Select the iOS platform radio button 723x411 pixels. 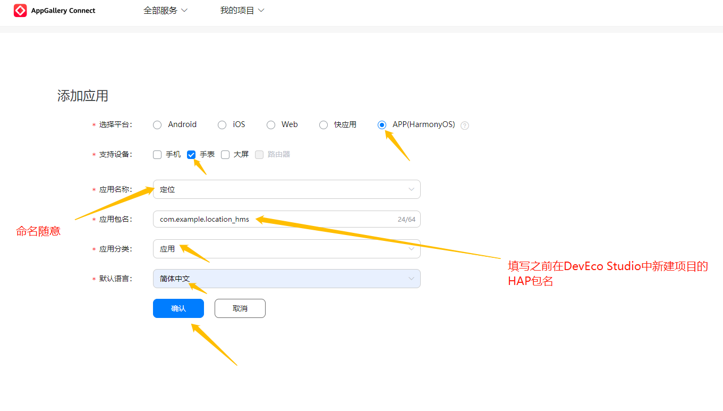[222, 125]
